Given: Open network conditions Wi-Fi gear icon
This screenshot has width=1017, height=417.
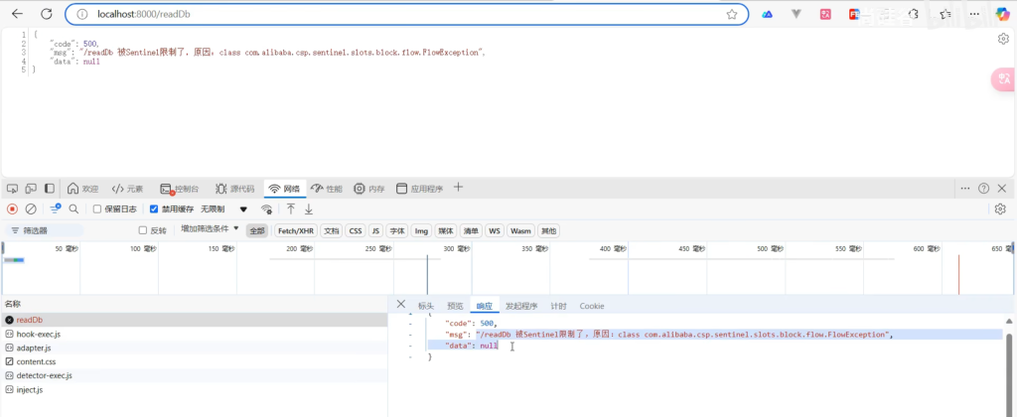Looking at the screenshot, I should pos(266,209).
